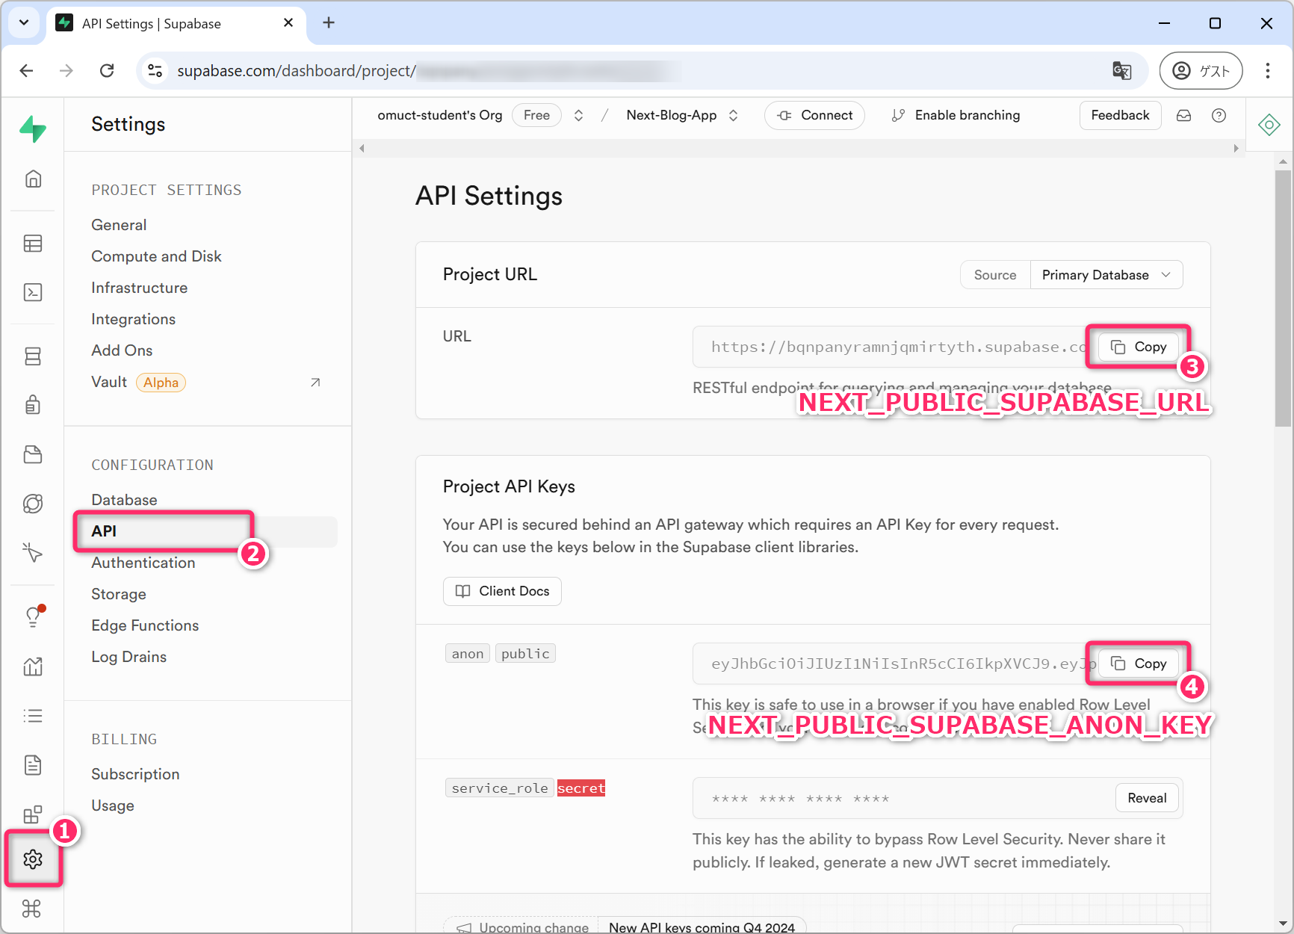Click the Project Settings gear icon

[x=33, y=859]
